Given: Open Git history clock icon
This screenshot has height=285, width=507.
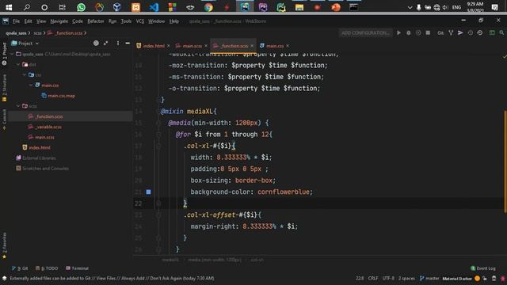Looking at the screenshot, I should pos(470,32).
